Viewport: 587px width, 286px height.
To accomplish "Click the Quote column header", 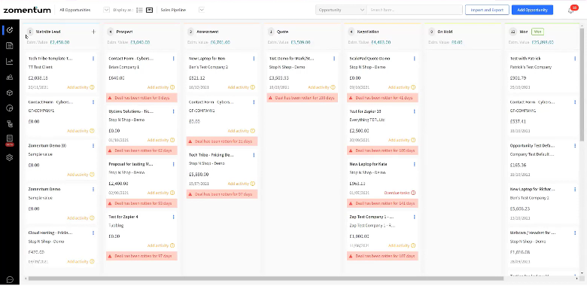I will (x=282, y=32).
